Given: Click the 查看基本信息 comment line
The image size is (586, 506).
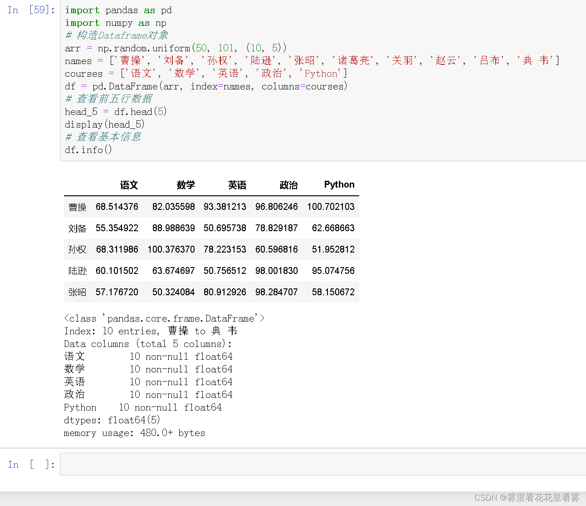Looking at the screenshot, I should 103,137.
